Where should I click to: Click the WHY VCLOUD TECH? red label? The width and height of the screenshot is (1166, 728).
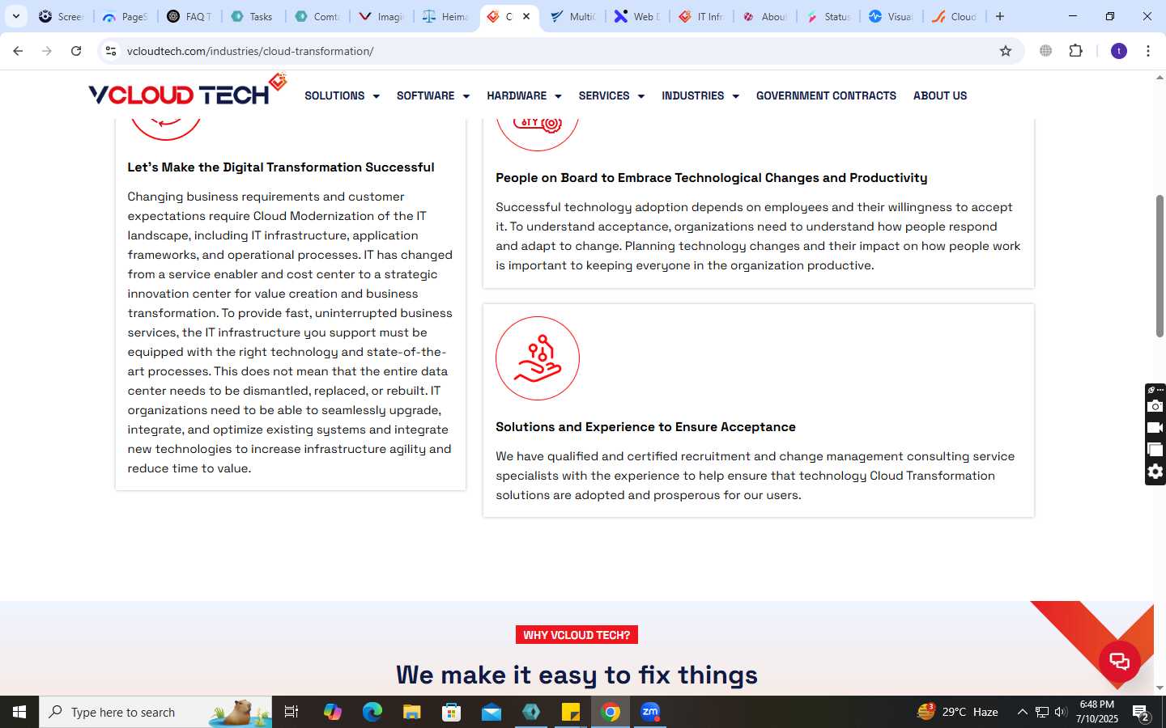pyautogui.click(x=577, y=635)
